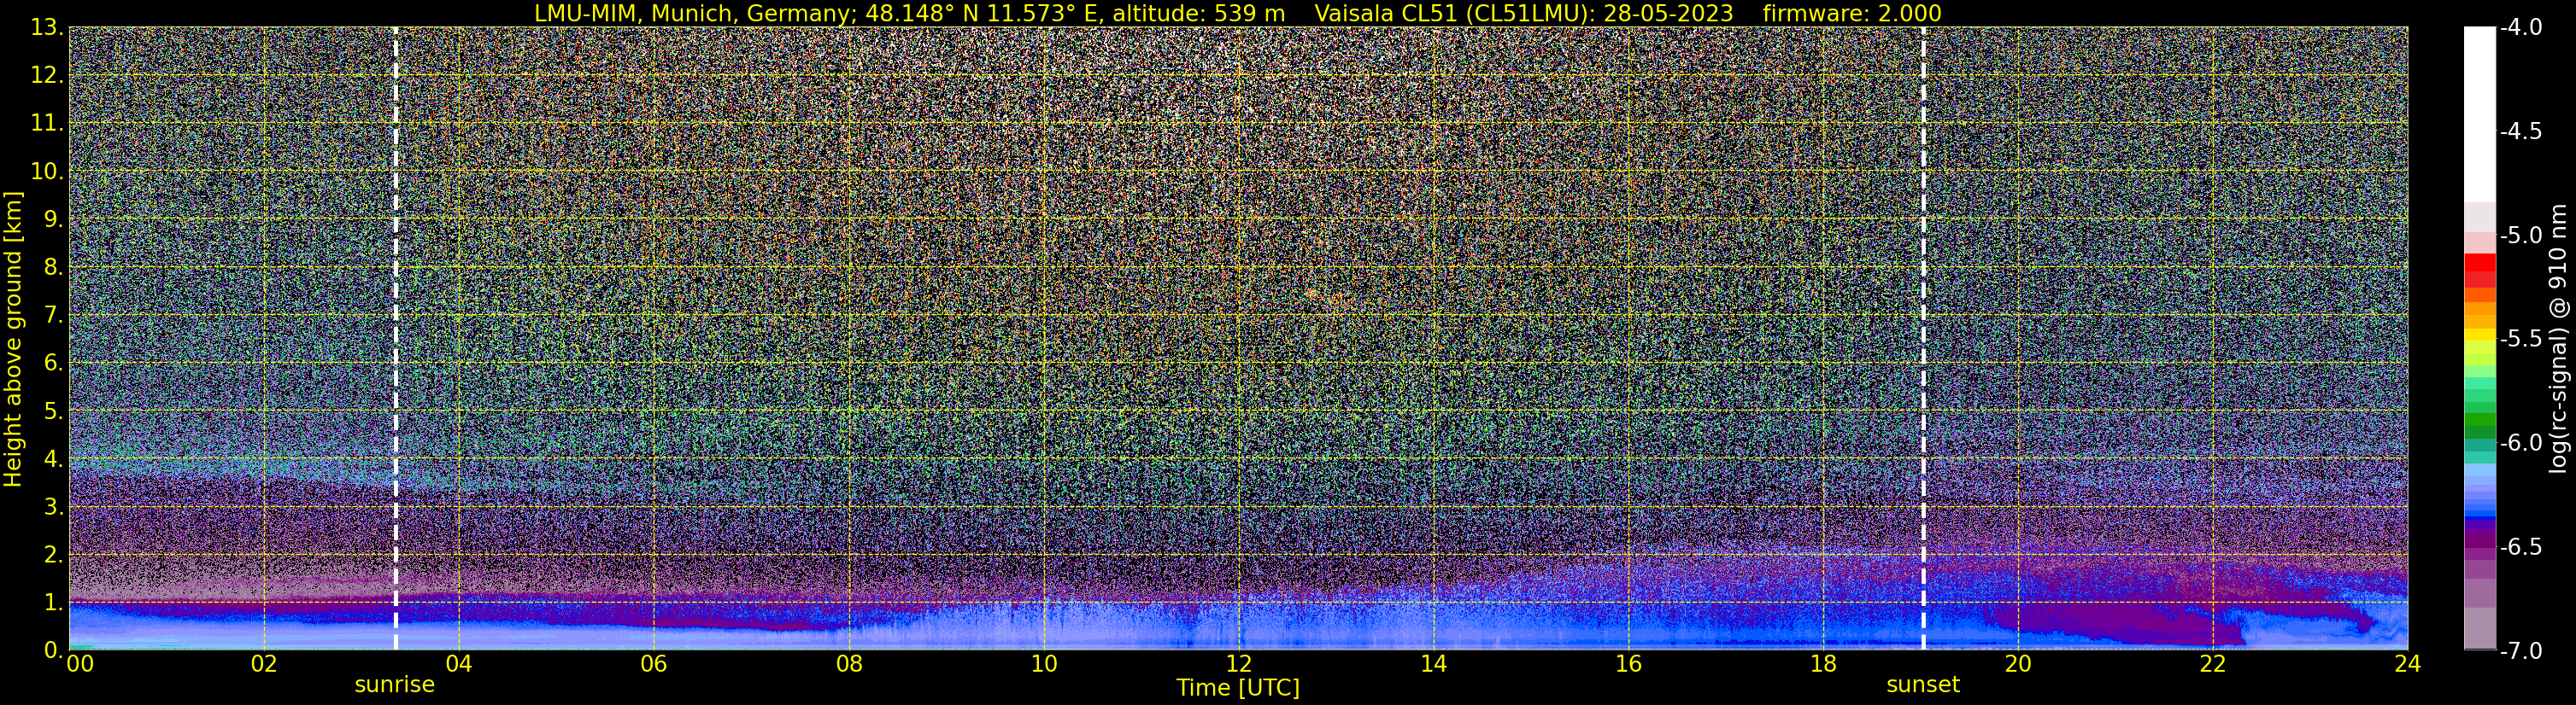Click the 'Time [UTC]' axis label
Screen dimensions: 2576x705
[x=1238, y=688]
